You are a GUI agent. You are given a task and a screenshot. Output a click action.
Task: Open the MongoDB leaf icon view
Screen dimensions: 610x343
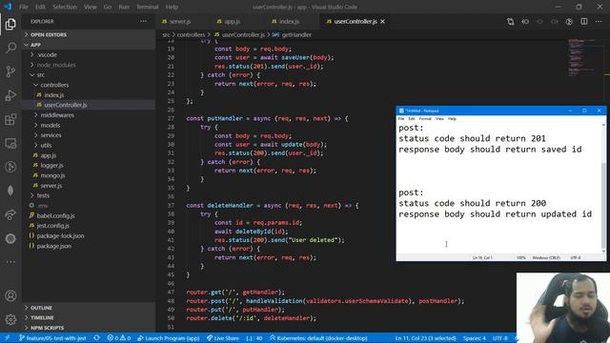[10, 191]
